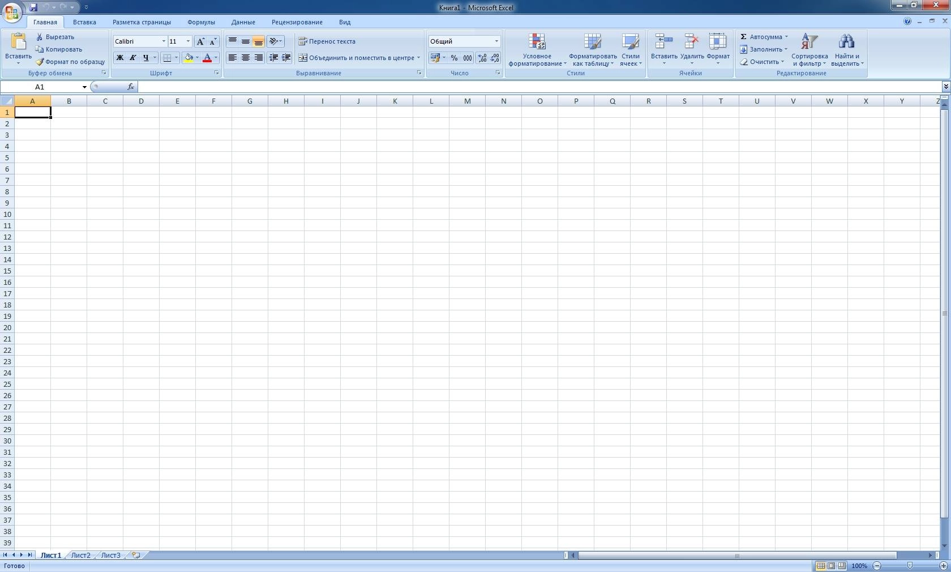Apply red font color A
This screenshot has width=951, height=572.
pyautogui.click(x=207, y=58)
